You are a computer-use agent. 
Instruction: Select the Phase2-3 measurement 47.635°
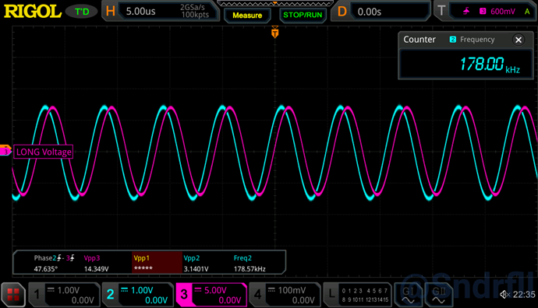[x=55, y=263]
